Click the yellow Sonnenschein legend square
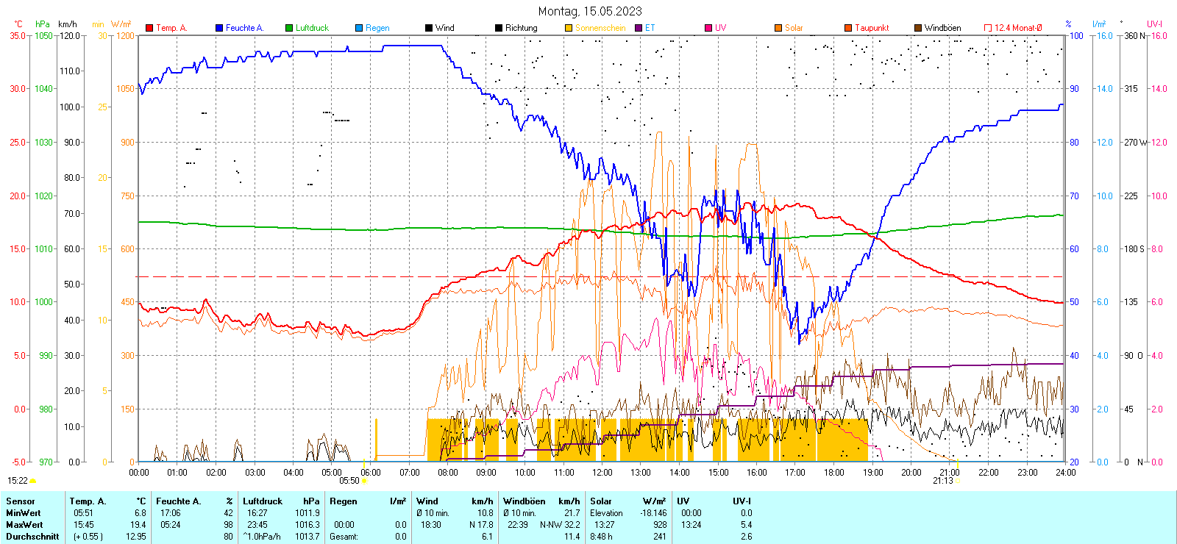The image size is (1177, 544). 569,28
